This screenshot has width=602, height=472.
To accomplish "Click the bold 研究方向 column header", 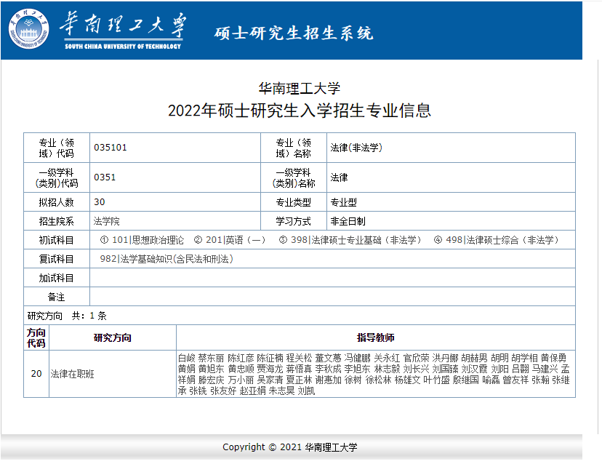I will pos(113,337).
